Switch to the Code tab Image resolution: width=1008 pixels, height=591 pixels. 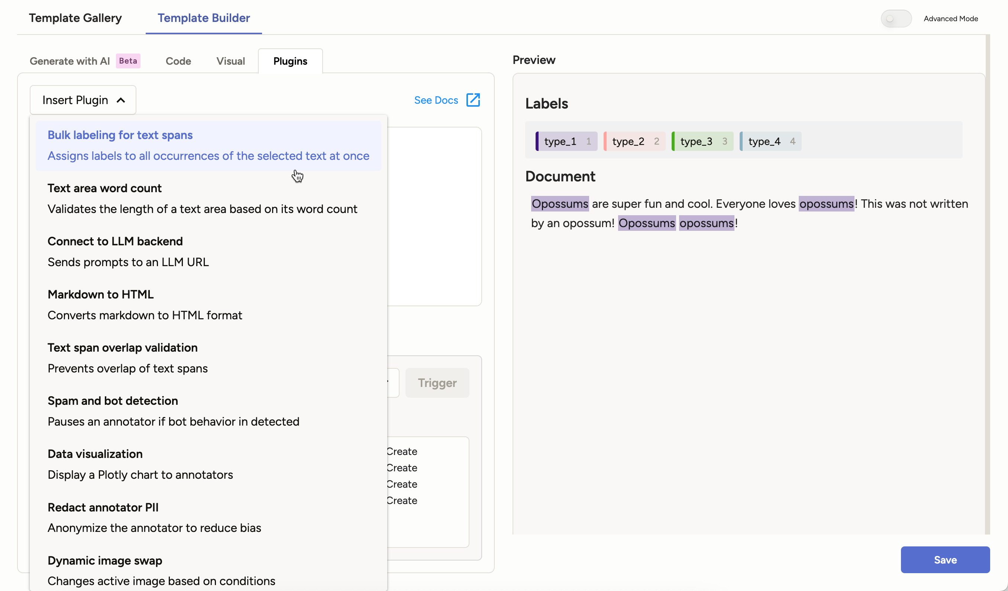[178, 61]
